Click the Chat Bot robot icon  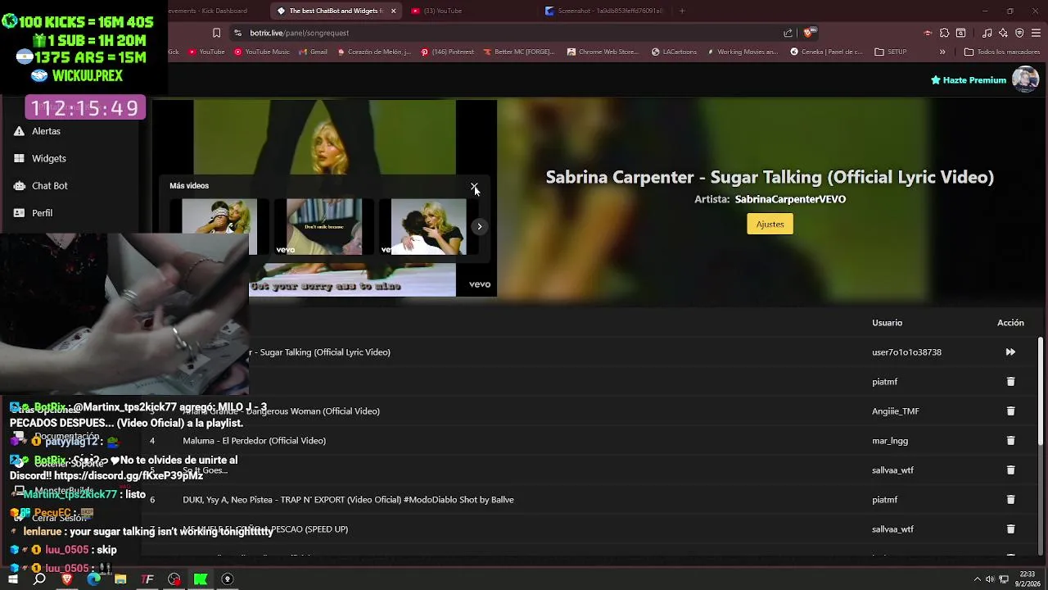[x=19, y=186]
